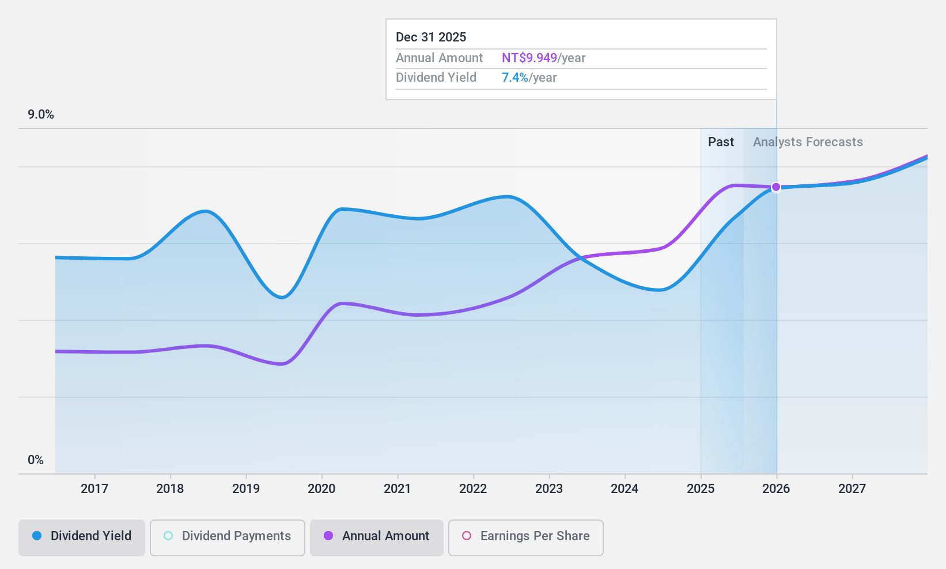Click the Annual Amount tooltip row label

tap(439, 58)
